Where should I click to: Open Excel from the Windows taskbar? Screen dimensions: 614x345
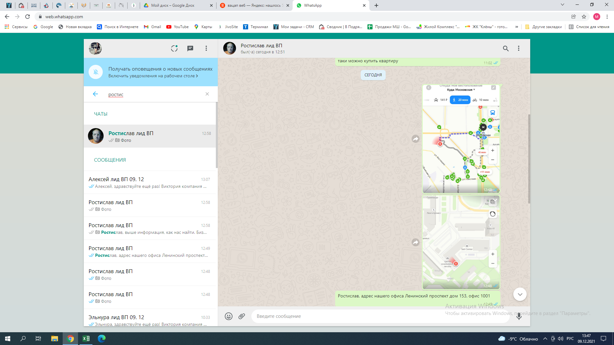pyautogui.click(x=86, y=339)
